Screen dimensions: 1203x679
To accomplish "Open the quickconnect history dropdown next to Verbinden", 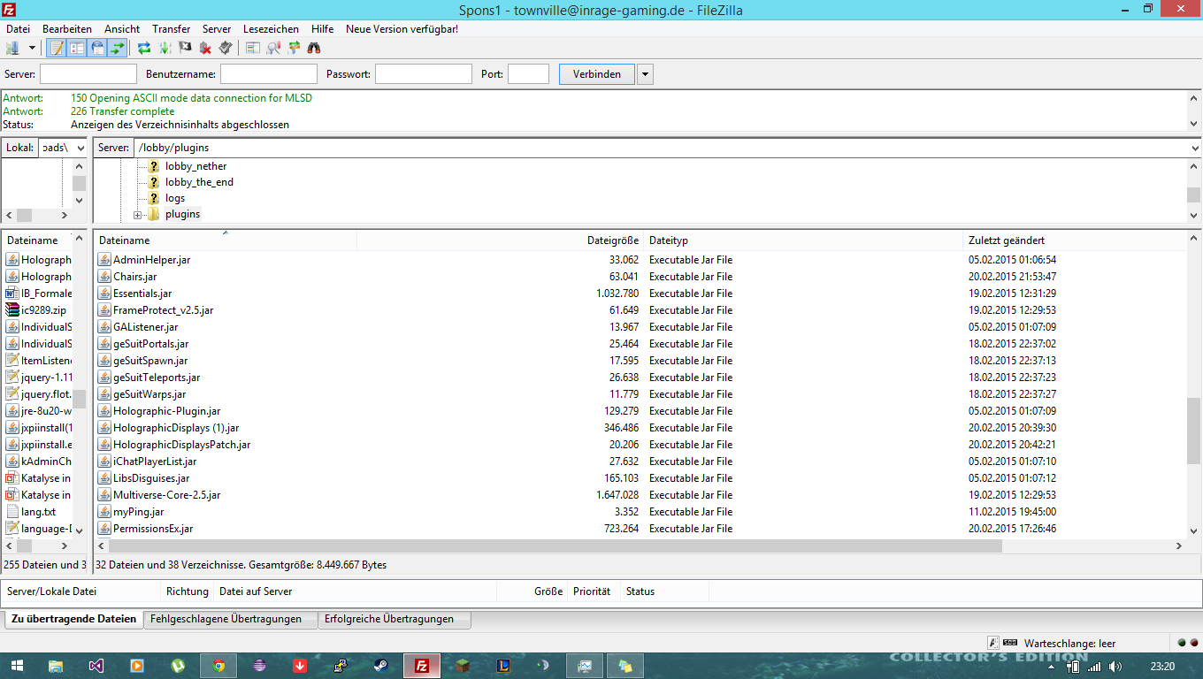I will 645,74.
